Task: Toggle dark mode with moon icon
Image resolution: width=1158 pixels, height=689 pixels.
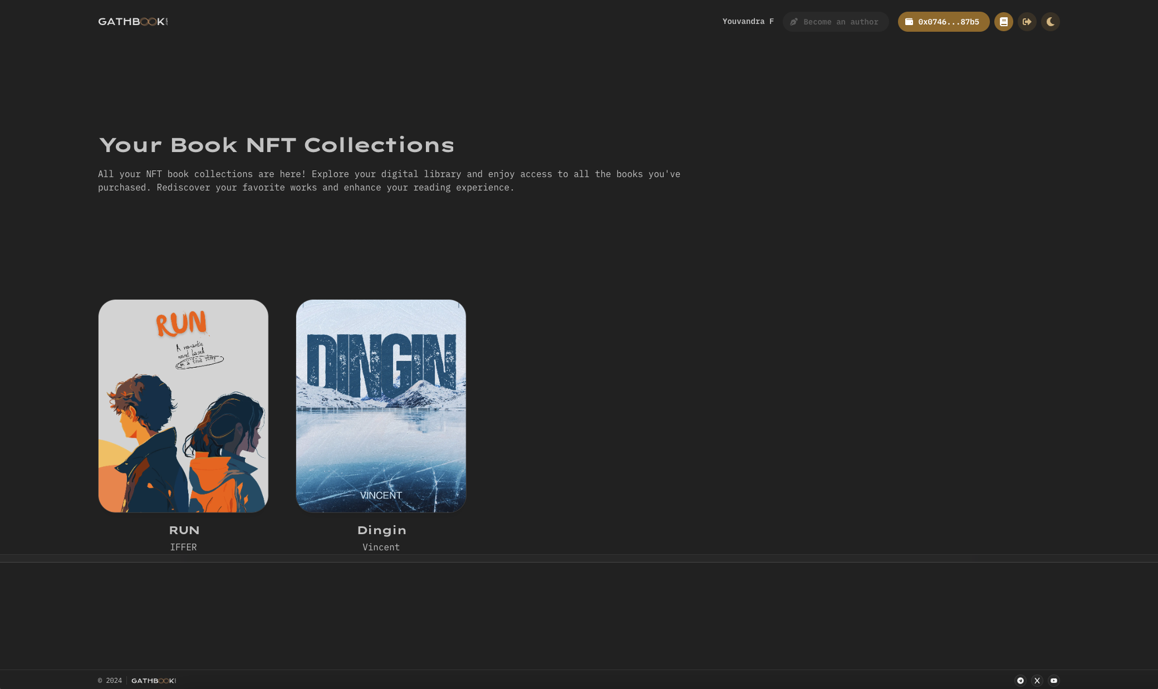Action: pos(1050,22)
